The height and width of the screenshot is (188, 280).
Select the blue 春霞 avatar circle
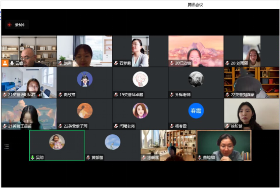[196, 110]
